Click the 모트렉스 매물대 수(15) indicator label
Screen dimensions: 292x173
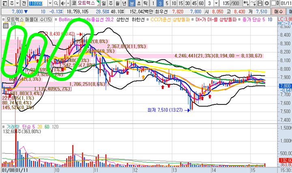pos(29,19)
